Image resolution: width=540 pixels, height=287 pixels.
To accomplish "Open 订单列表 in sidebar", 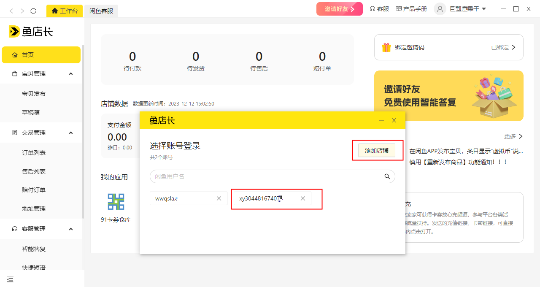I will click(34, 153).
